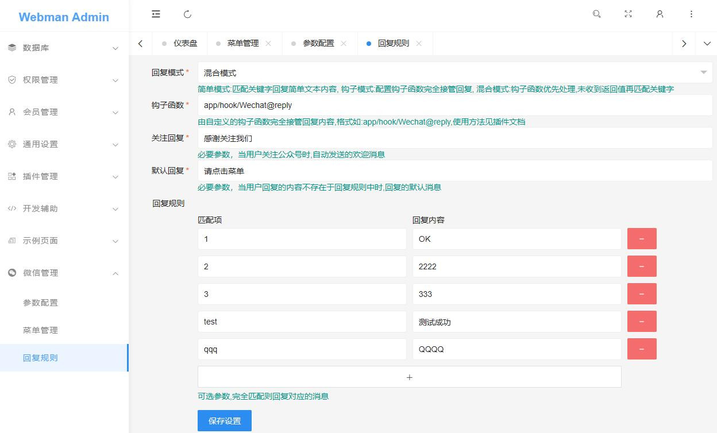Click the 默认回复 input field
This screenshot has height=433, width=717.
[455, 171]
